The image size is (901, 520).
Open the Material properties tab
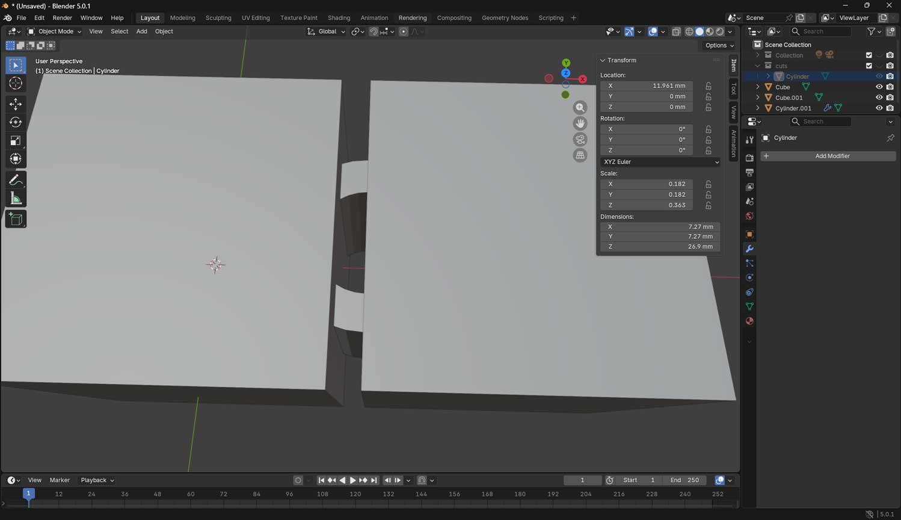point(749,321)
